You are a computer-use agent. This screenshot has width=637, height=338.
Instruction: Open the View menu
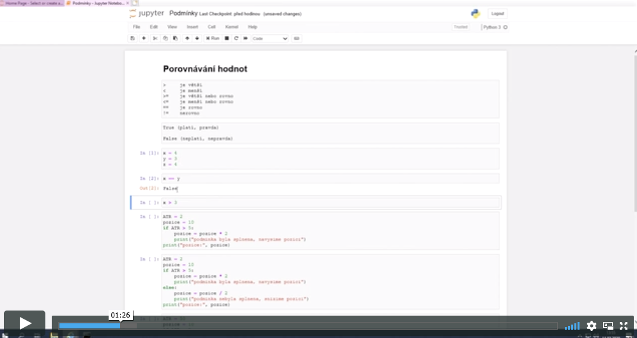tap(173, 27)
